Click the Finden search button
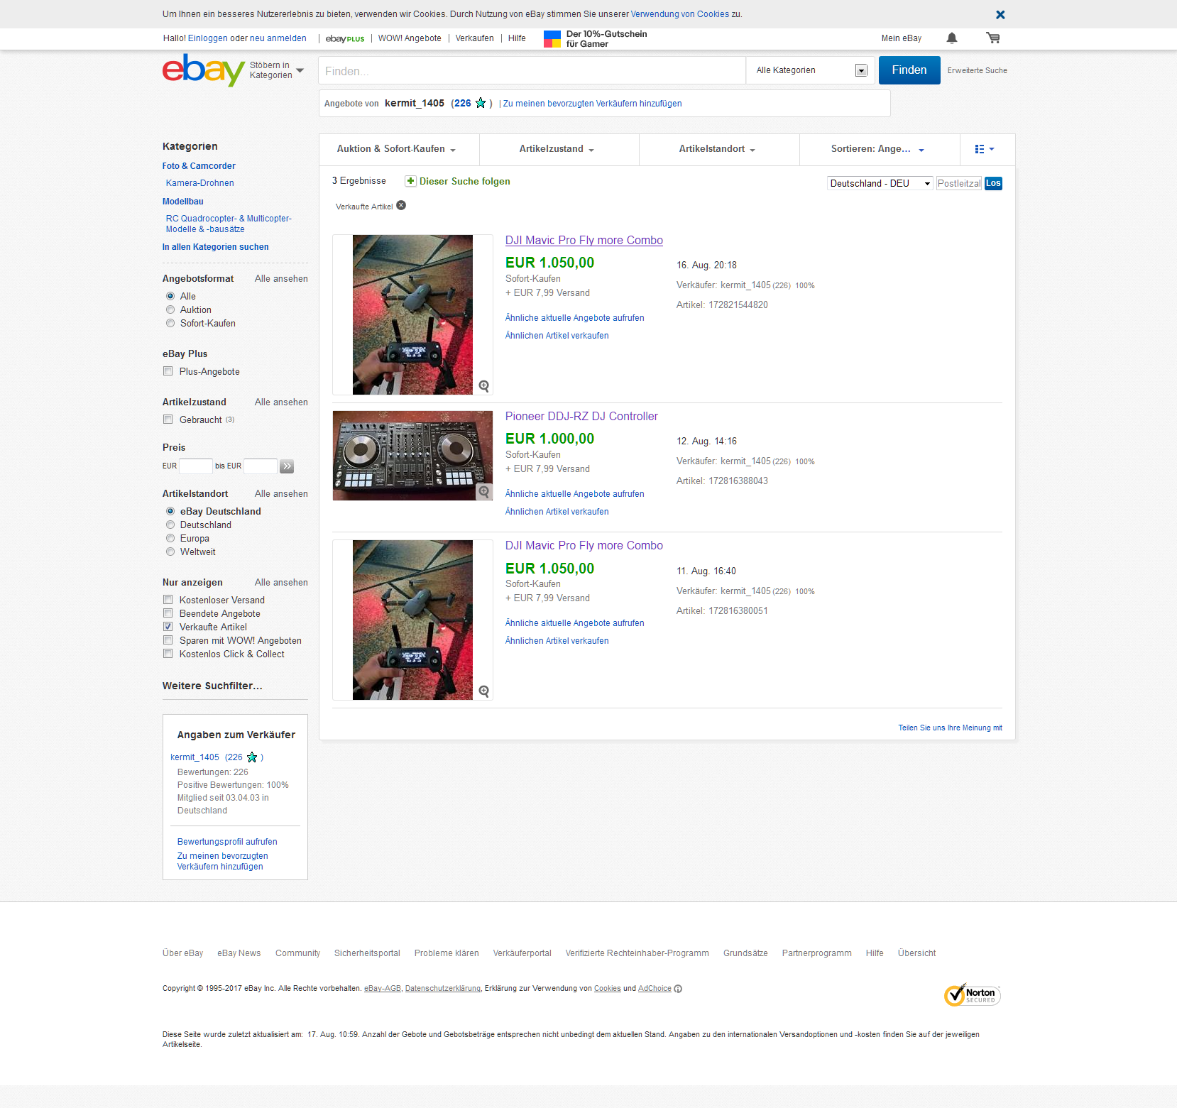 click(x=909, y=70)
